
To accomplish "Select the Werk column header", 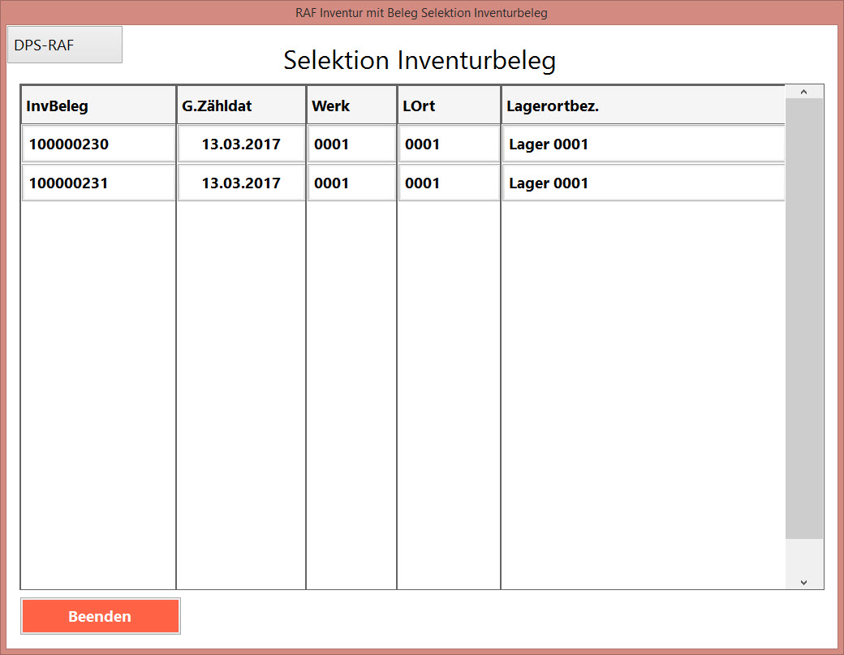I will (x=351, y=106).
